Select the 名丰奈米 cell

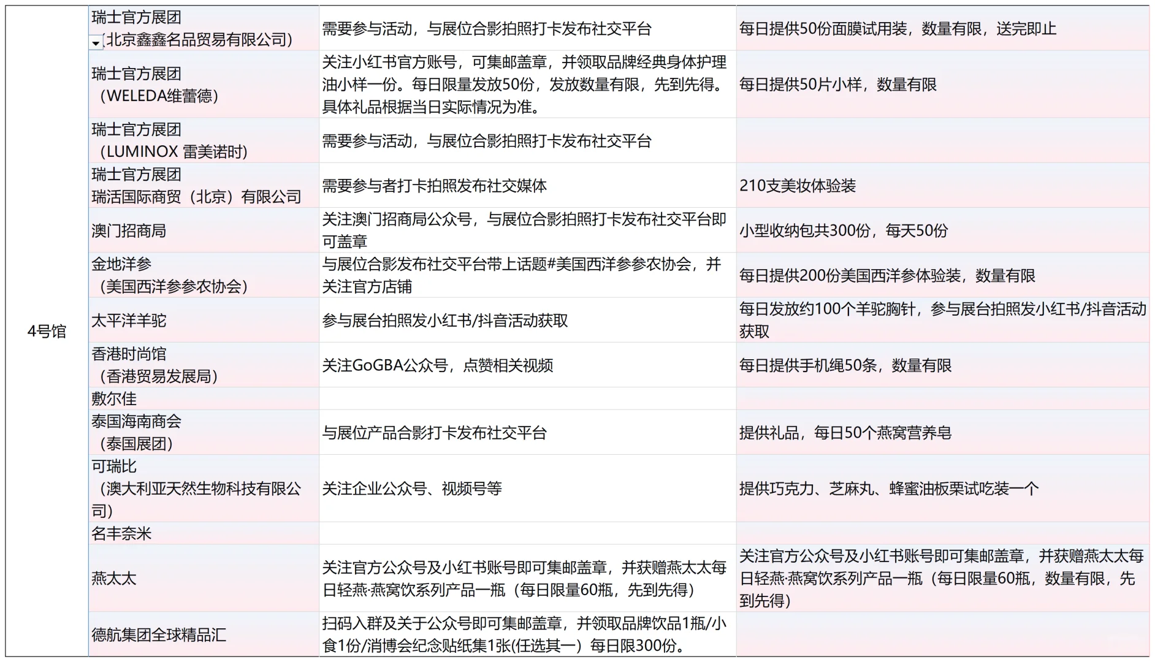click(x=204, y=533)
